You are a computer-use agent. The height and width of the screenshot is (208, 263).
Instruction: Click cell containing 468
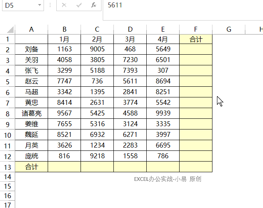coord(130,49)
